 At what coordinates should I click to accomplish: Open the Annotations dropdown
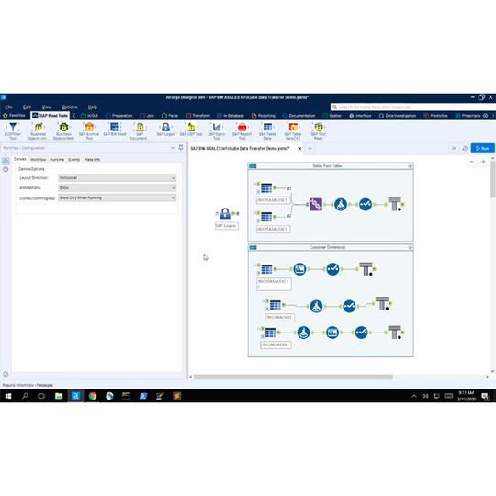[x=117, y=188]
